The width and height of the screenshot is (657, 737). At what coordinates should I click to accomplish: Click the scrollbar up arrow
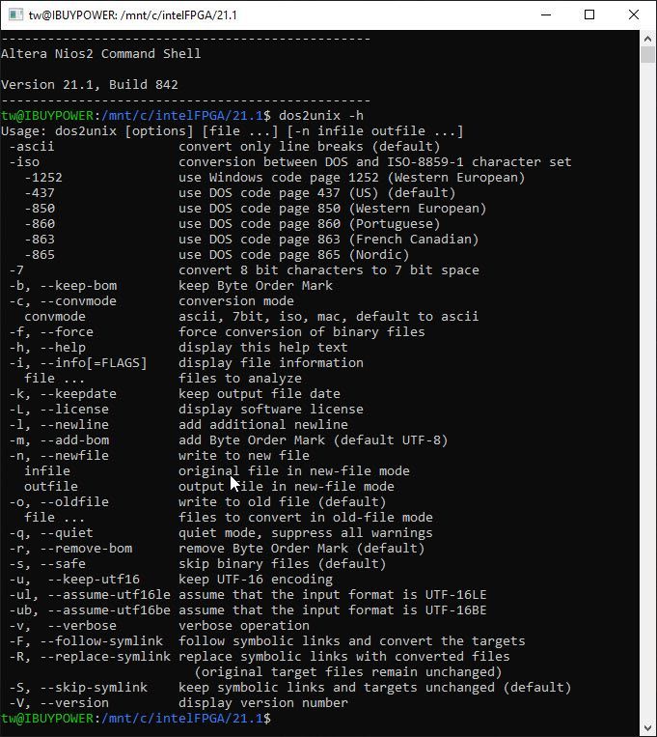pyautogui.click(x=648, y=38)
